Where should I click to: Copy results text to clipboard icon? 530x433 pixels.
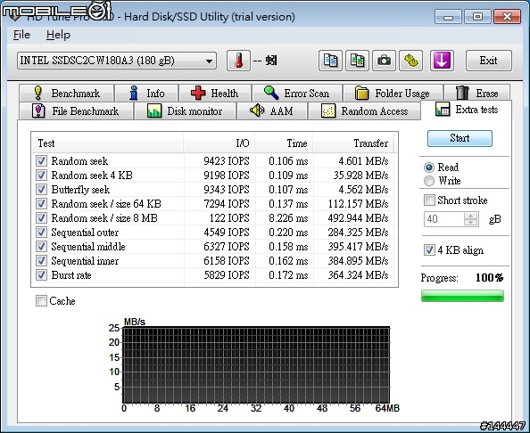click(330, 61)
